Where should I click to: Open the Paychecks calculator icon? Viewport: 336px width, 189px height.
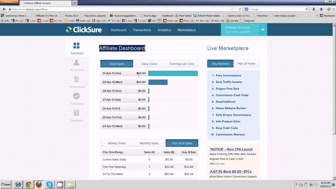click(76, 113)
